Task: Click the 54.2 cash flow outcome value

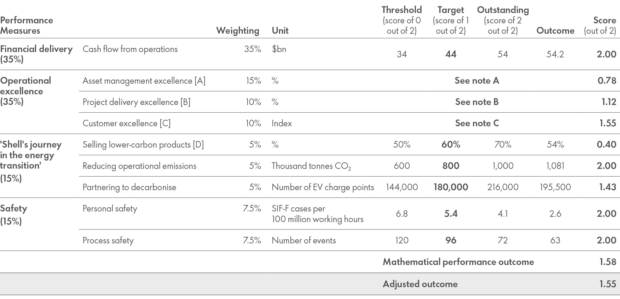Action: [555, 54]
